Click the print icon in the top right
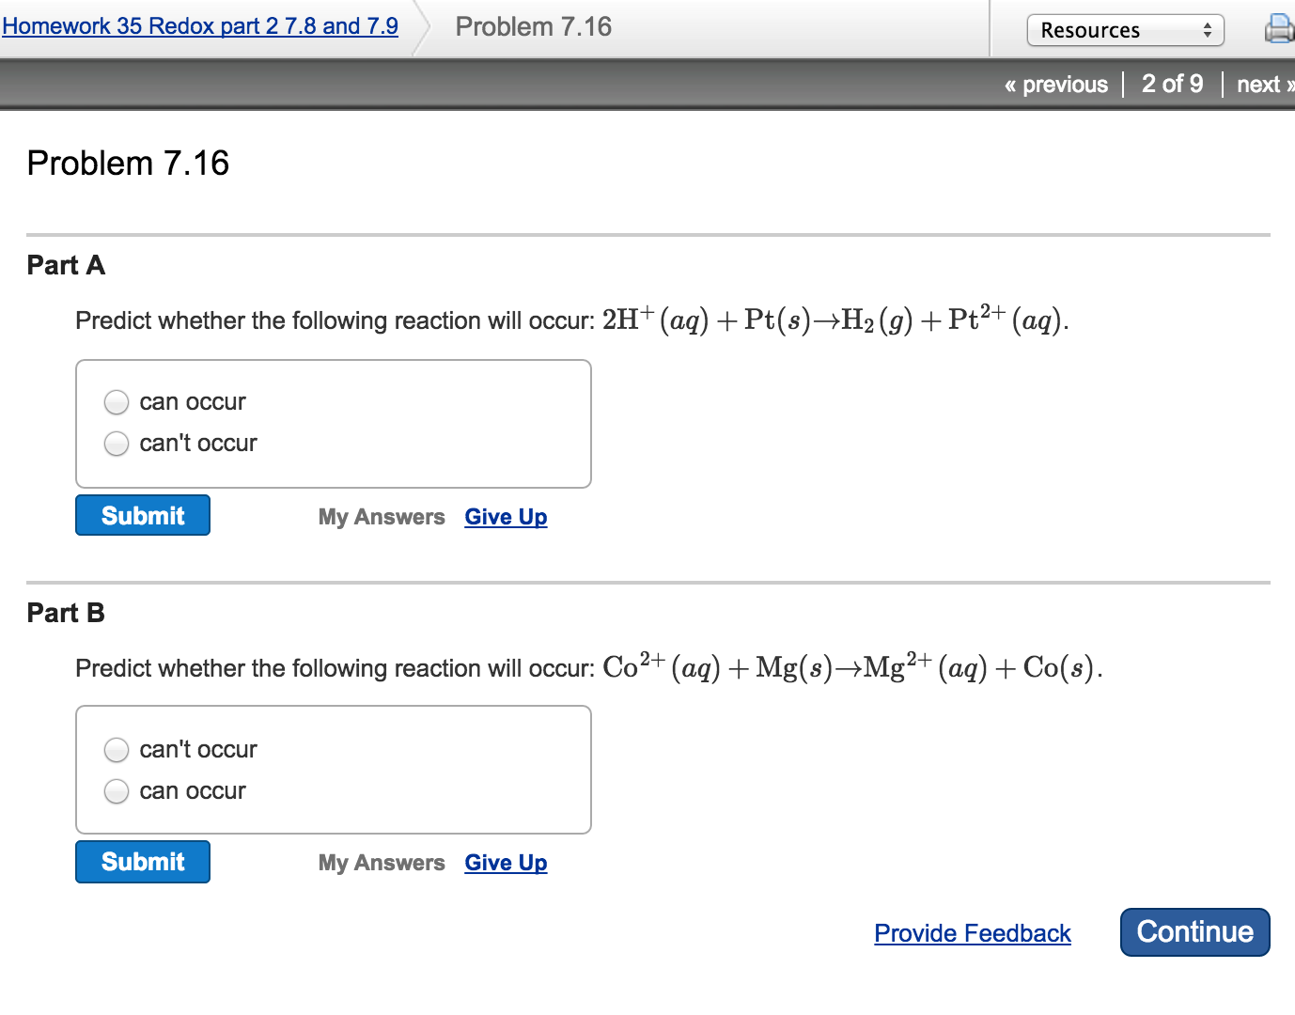 1282,29
